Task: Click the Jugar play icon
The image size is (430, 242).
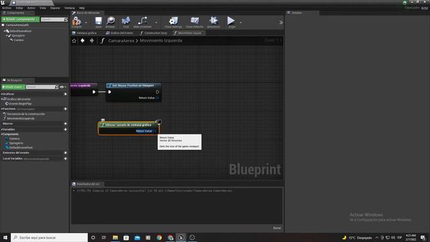Action: point(231,22)
